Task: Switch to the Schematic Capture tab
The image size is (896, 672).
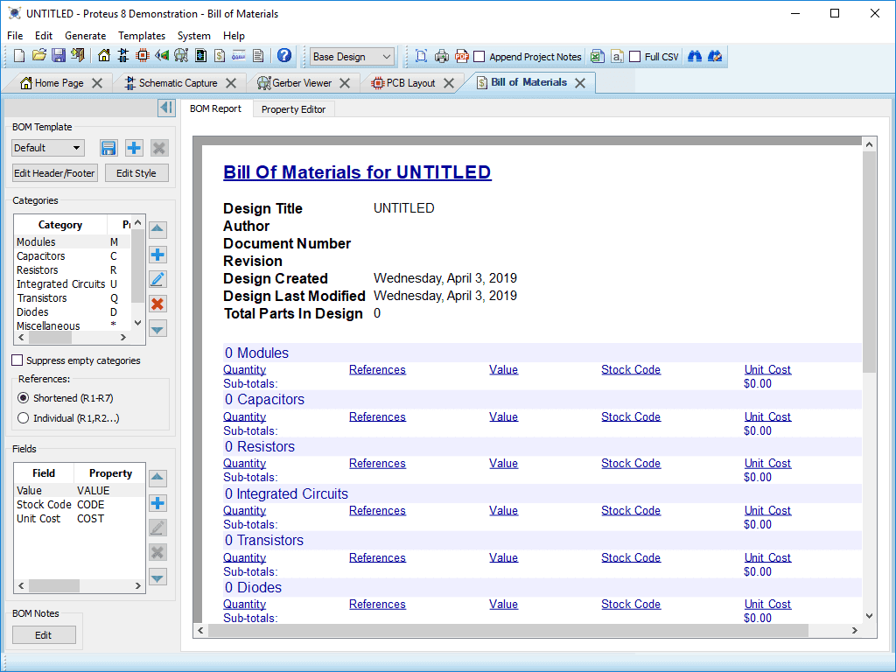Action: click(178, 83)
